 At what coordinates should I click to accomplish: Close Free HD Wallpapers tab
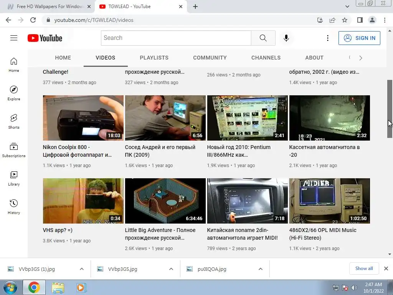click(x=89, y=7)
